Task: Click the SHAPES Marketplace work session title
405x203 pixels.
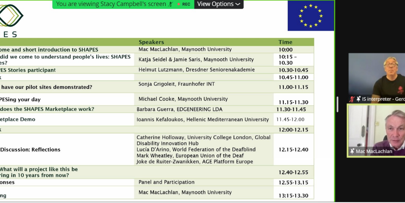Action: (47, 109)
